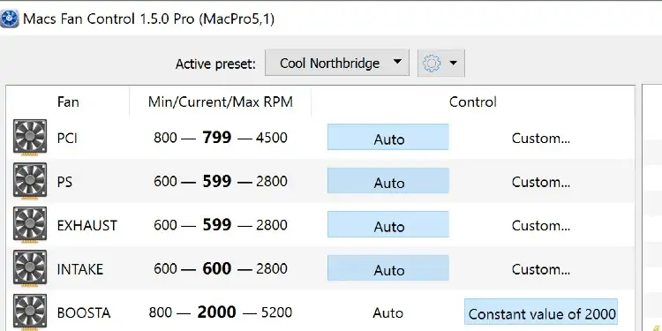The image size is (662, 331).
Task: Open Custom control for INTAKE fan
Action: (x=541, y=269)
